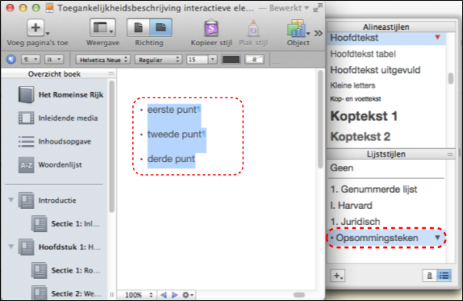Open the font size dropdown arrow
This screenshot has width=463, height=301.
coord(213,60)
